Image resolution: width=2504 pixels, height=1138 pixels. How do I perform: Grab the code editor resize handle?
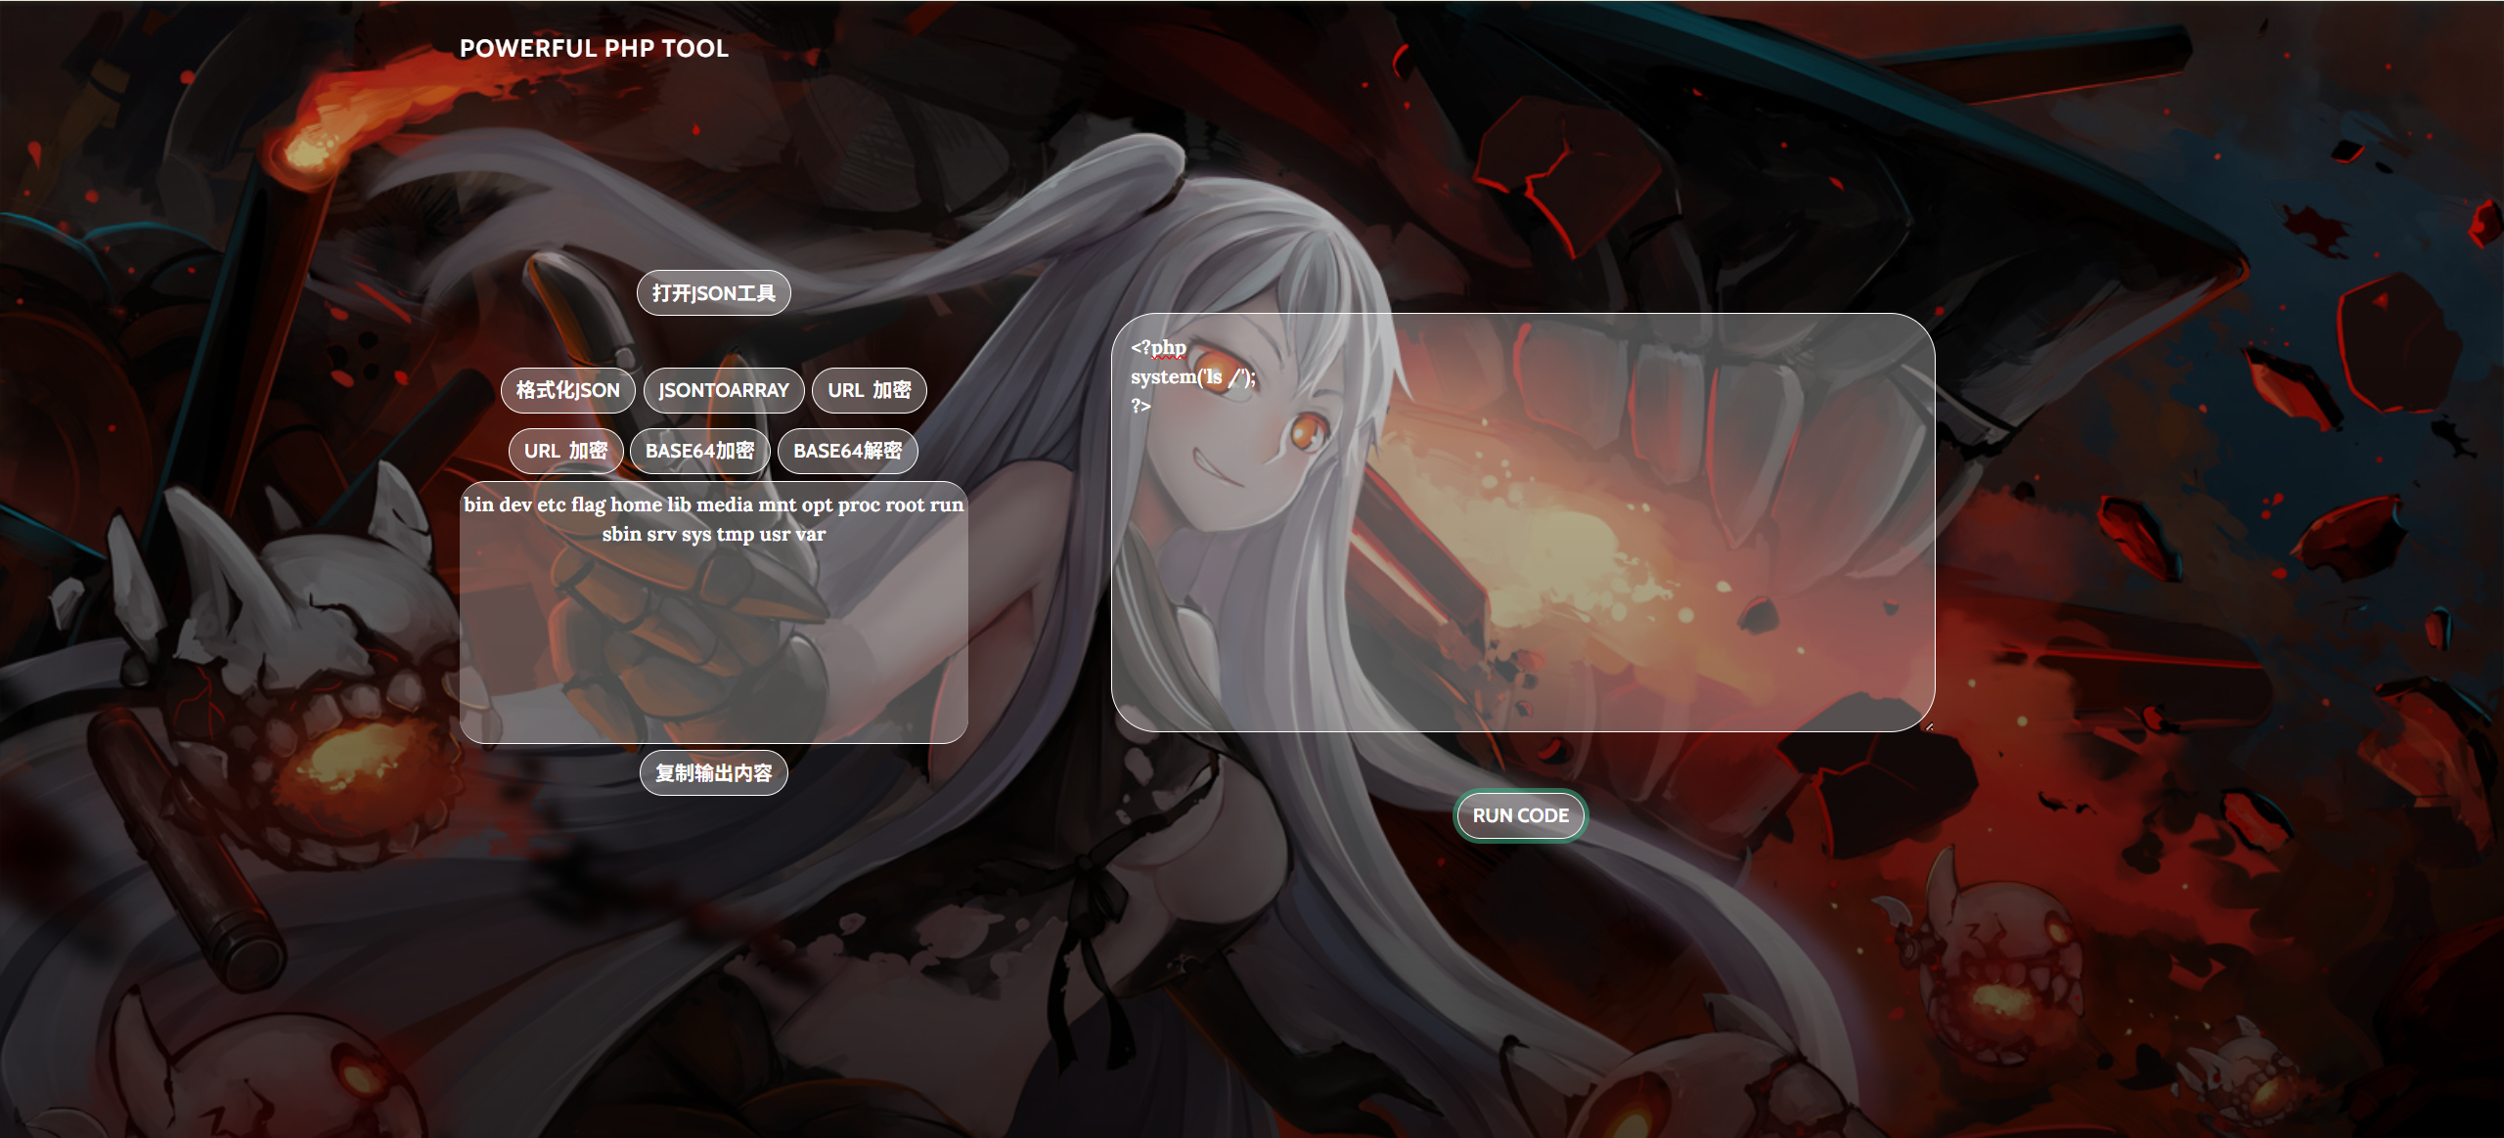(x=1929, y=726)
